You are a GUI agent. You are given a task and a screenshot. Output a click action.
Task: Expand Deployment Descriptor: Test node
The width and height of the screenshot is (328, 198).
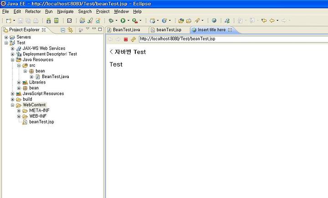pos(13,54)
